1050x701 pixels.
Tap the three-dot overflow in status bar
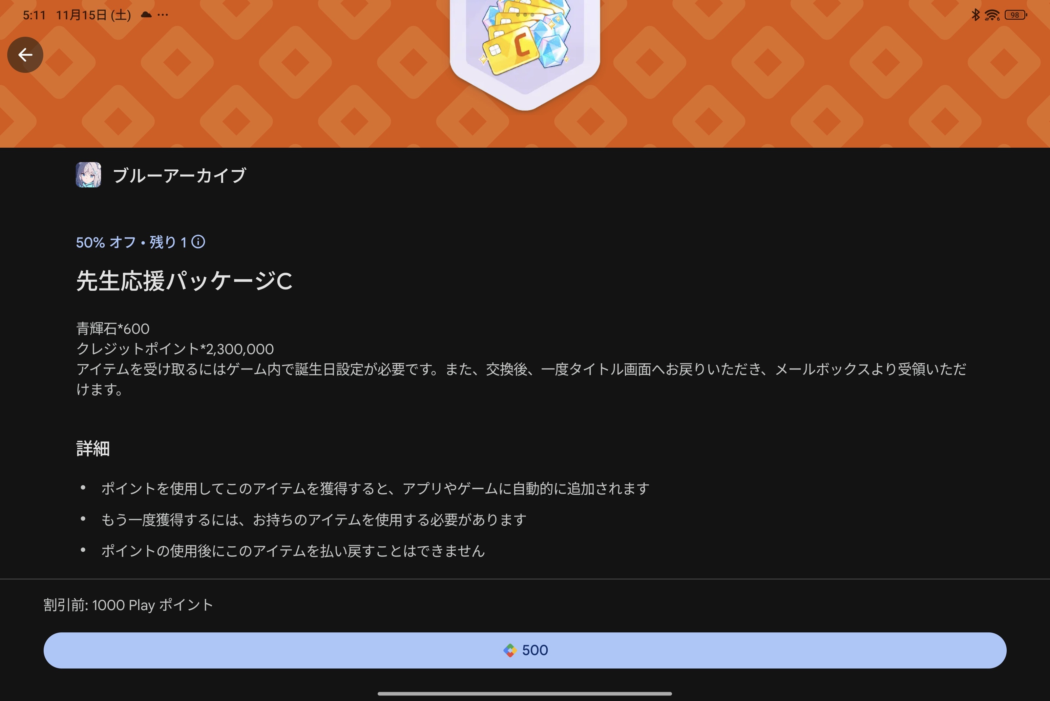tap(163, 15)
